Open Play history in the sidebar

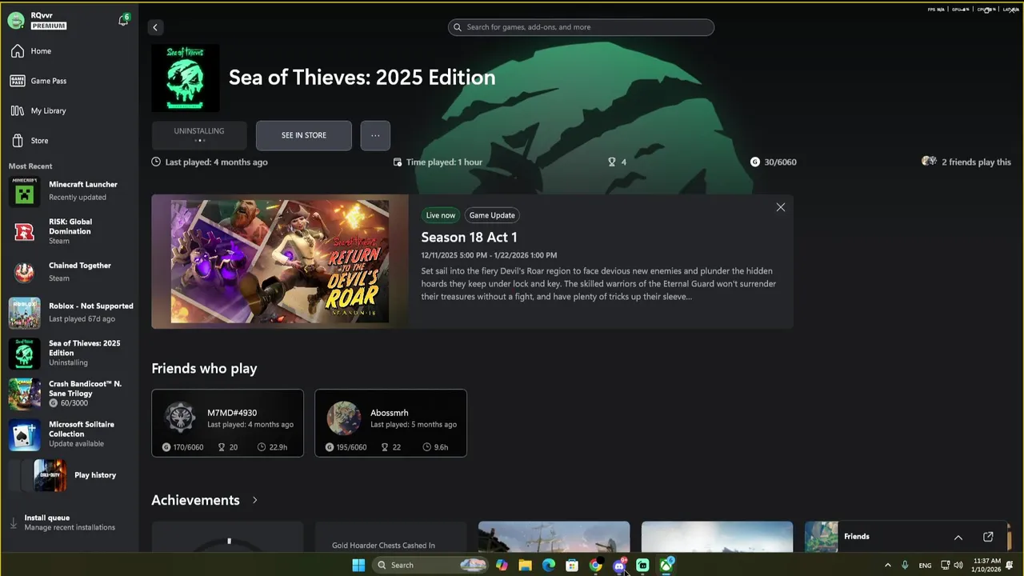tap(70, 475)
